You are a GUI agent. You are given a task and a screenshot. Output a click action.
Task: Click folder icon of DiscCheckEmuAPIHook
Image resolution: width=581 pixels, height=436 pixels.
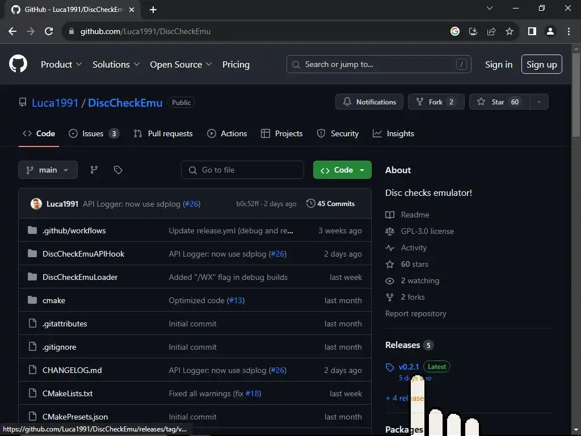[32, 254]
